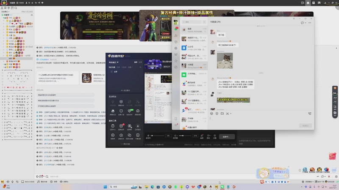Open the cube-shaped Favorites icon in WeChat sidebar
339x190 pixels.
pyautogui.click(x=176, y=42)
